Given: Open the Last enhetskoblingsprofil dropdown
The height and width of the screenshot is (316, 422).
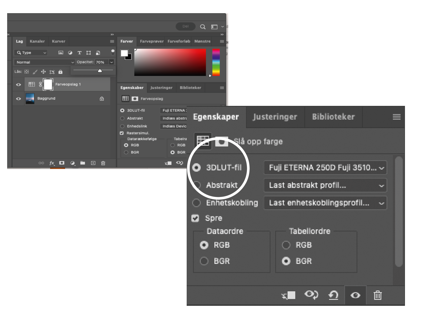Looking at the screenshot, I should 325,203.
